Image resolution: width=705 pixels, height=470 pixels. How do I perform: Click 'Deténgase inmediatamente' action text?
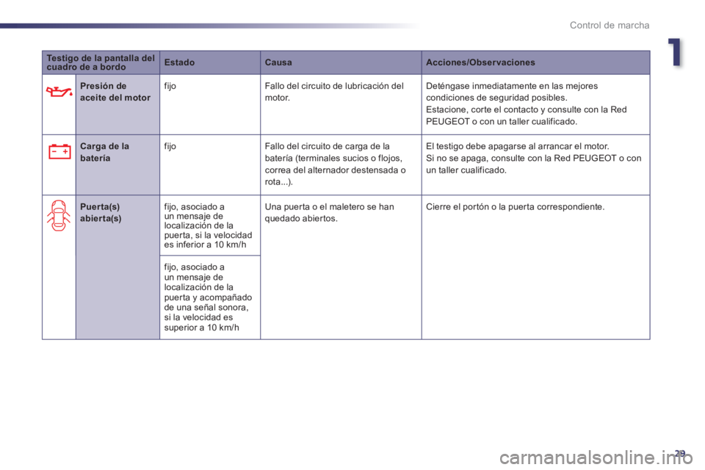click(526, 104)
